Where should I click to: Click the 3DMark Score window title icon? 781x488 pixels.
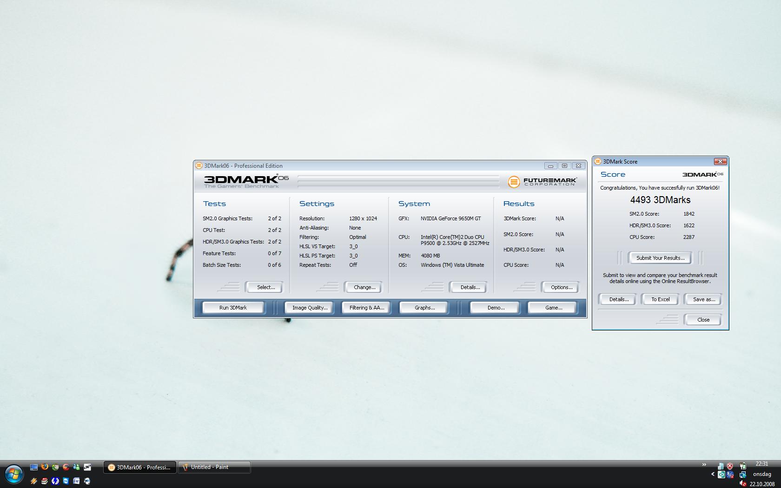598,161
